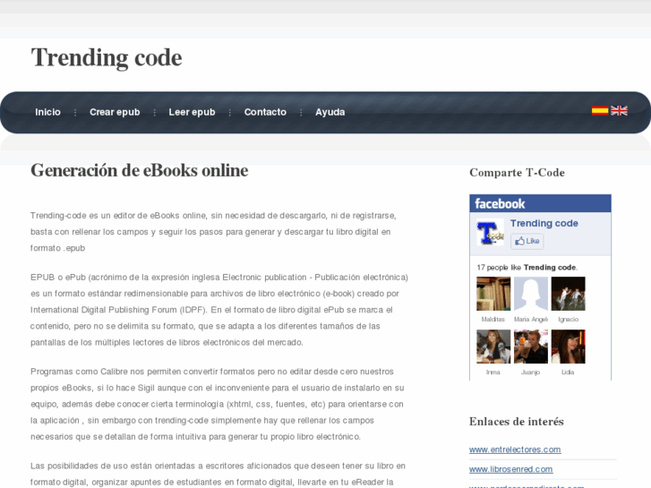The width and height of the screenshot is (651, 488).
Task: Go to the Inicio menu item
Action: tap(47, 112)
